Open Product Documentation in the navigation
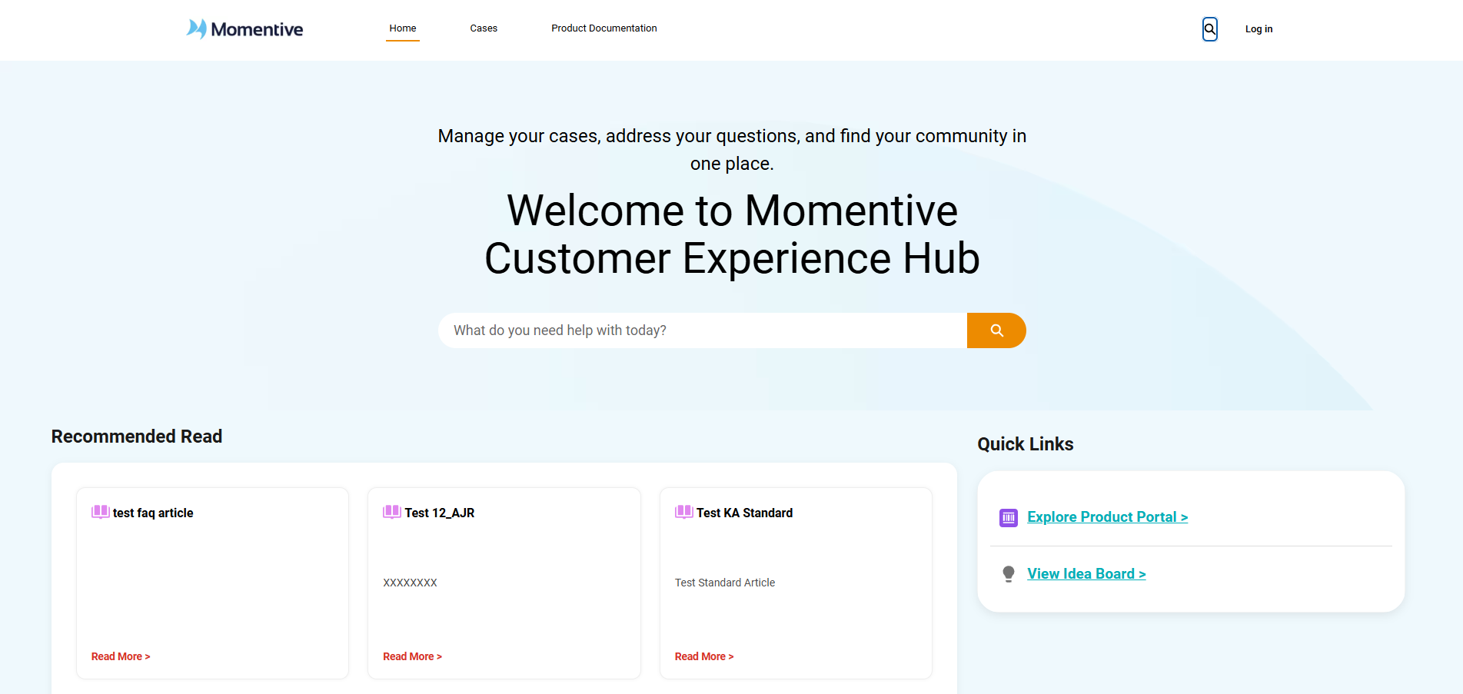This screenshot has width=1463, height=694. pos(604,28)
